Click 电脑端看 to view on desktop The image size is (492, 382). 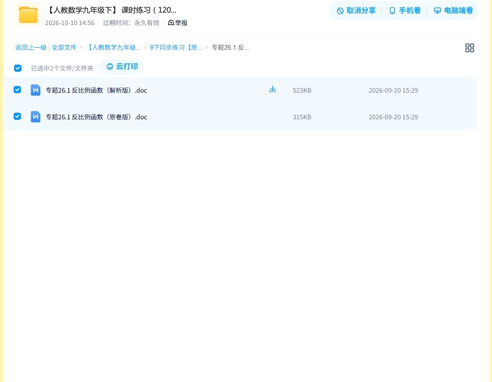point(453,10)
